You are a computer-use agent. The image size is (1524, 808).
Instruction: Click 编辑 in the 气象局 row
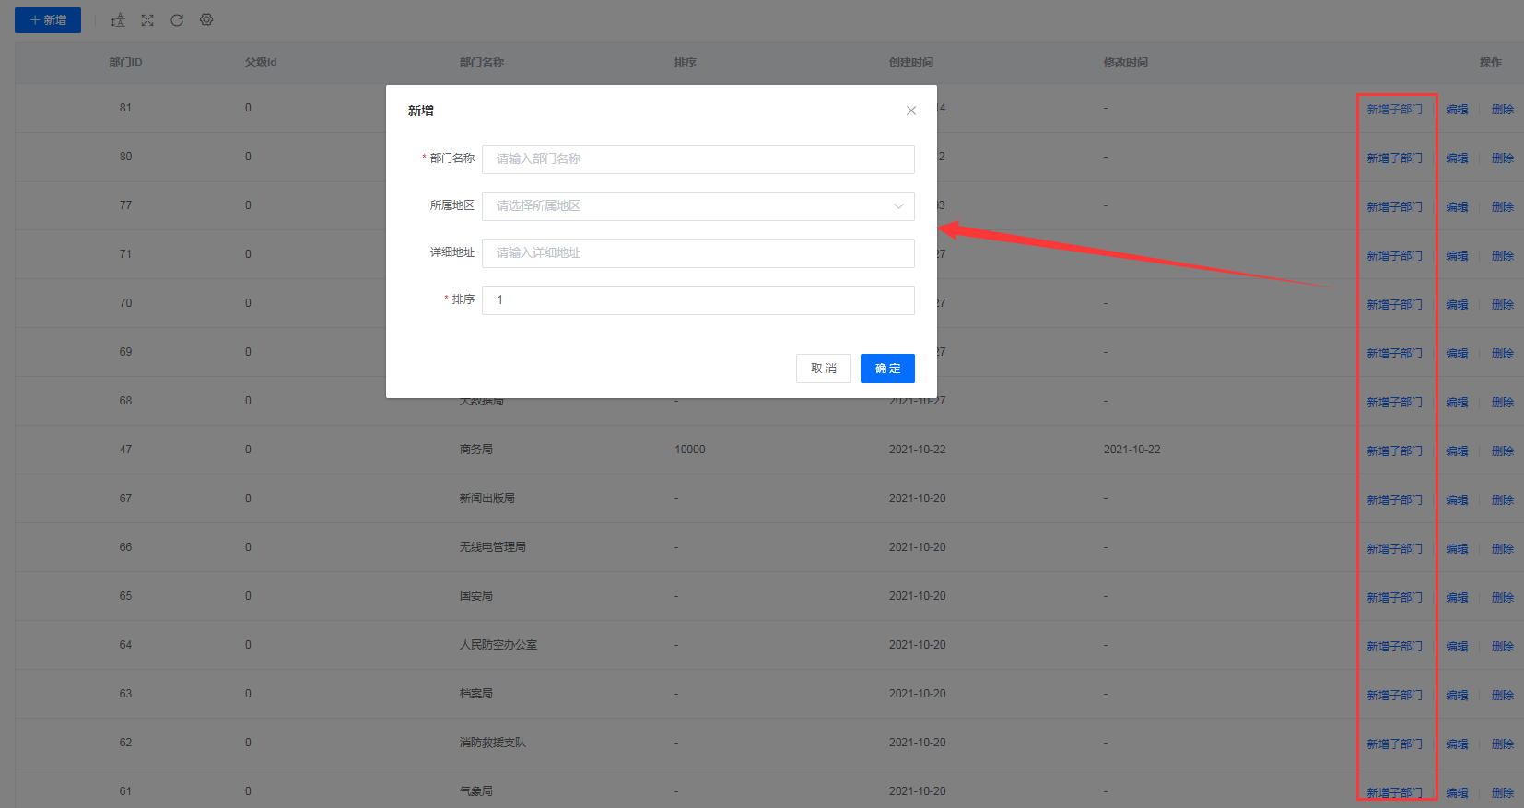(x=1457, y=793)
